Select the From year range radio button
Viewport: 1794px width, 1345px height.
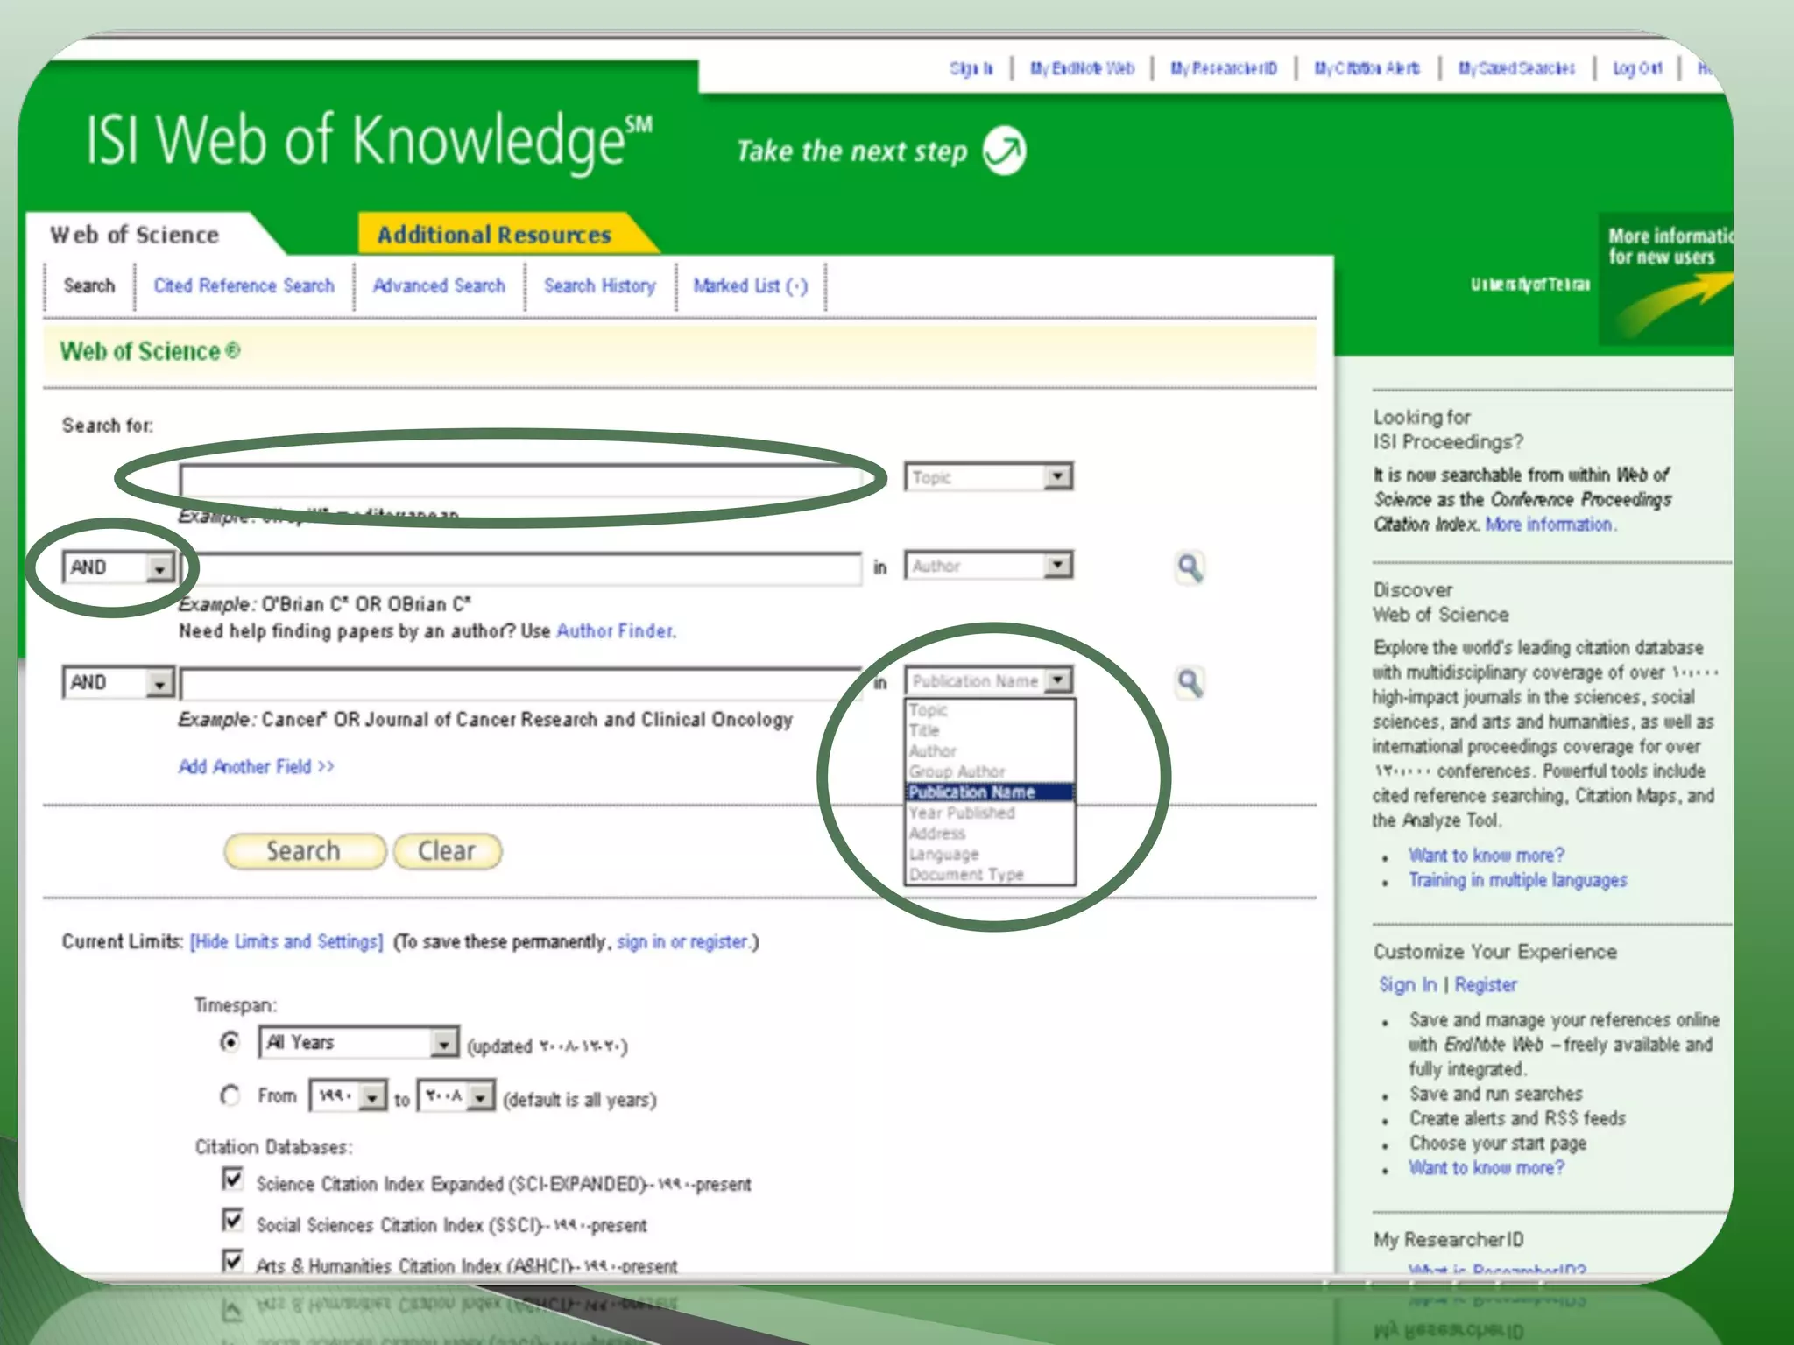(230, 1095)
